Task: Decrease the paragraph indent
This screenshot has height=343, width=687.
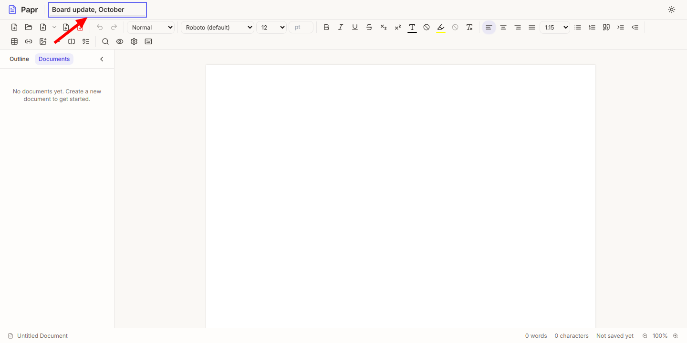Action: click(635, 27)
